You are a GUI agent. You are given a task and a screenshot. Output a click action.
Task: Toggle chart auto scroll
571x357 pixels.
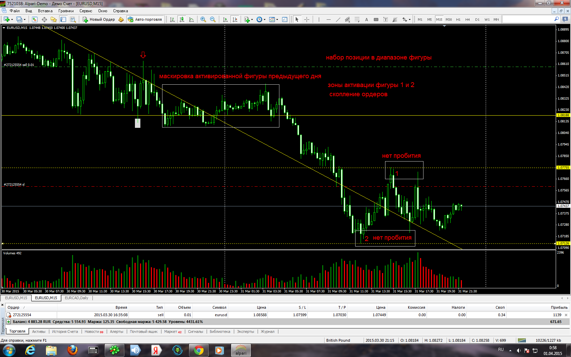click(x=225, y=19)
